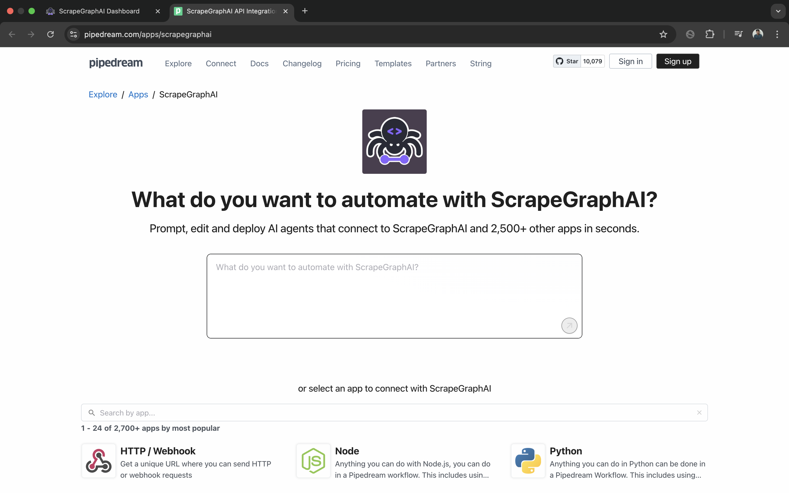Close the ScrapeGraphAI API Integration tab
789x493 pixels.
tap(285, 11)
